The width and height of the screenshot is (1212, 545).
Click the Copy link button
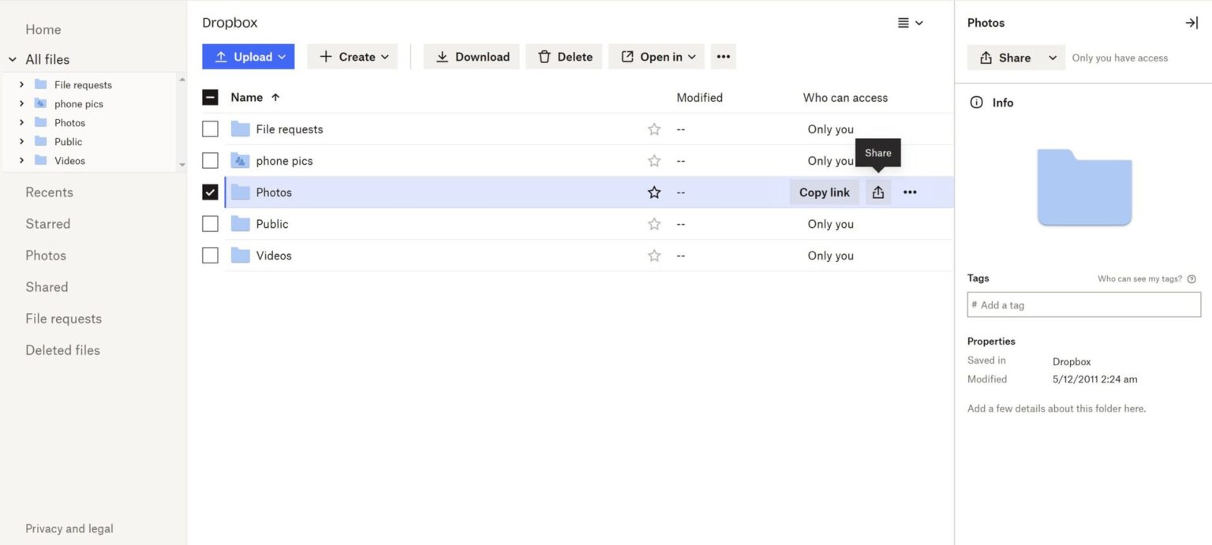(x=824, y=192)
